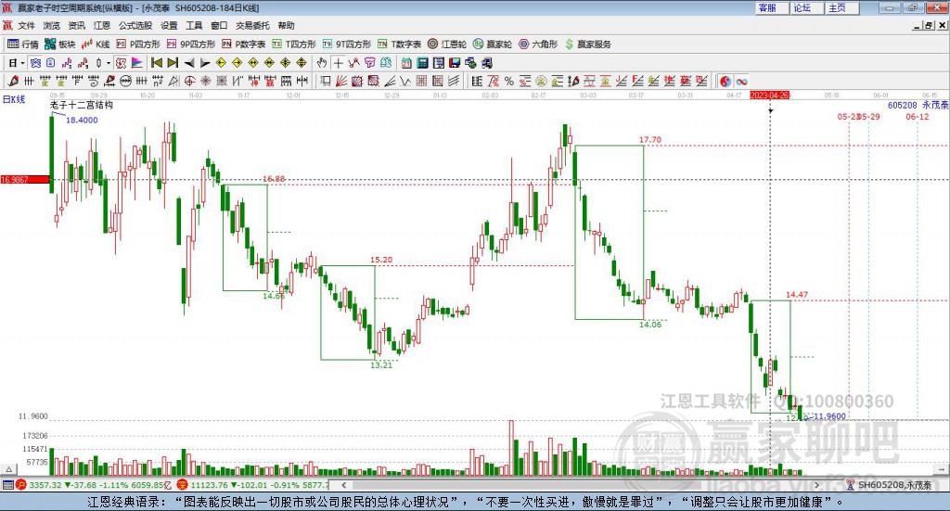The image size is (950, 511).
Task: Open the 行情 quotes view
Action: [23, 45]
